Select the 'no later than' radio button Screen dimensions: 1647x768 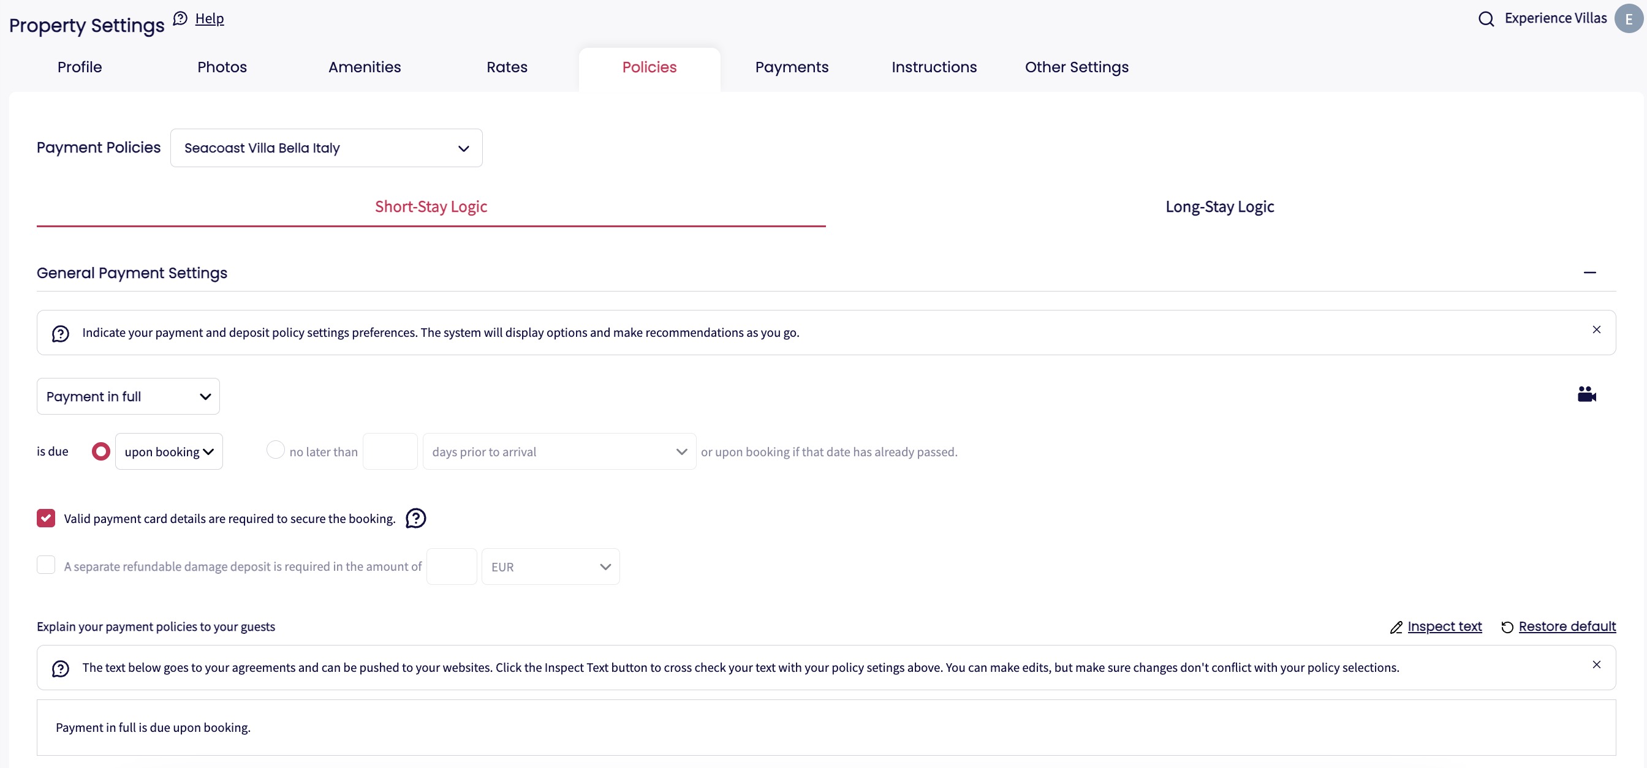[x=276, y=450]
